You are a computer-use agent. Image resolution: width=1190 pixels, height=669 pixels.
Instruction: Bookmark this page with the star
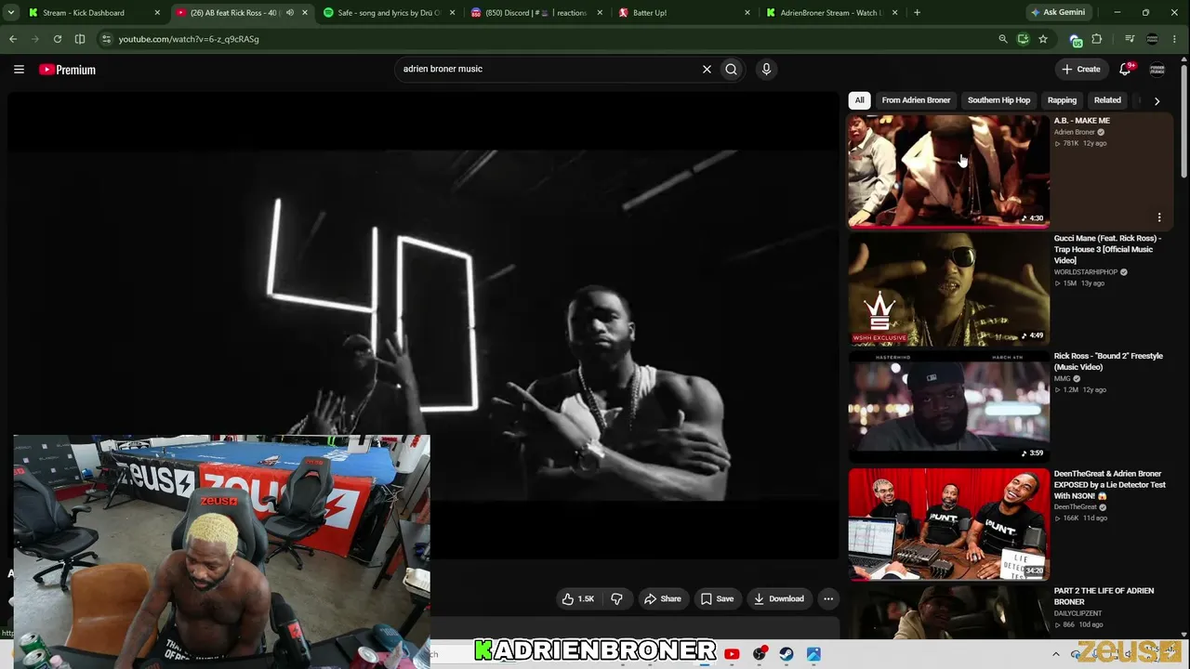pyautogui.click(x=1043, y=39)
